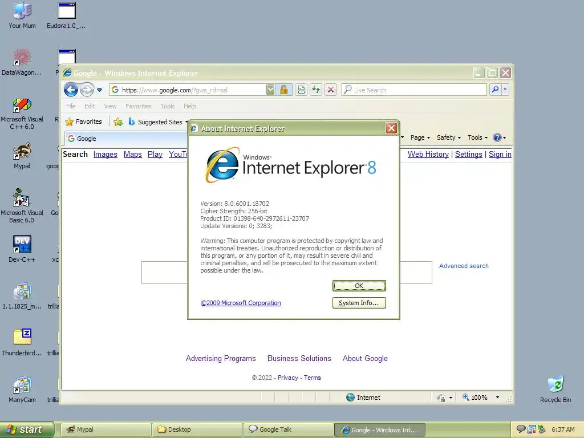Select the Dev-C++ desktop icon

click(22, 249)
